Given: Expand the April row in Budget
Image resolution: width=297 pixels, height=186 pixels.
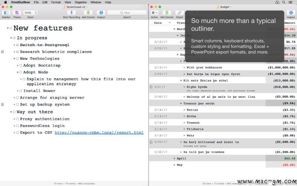Looking at the screenshot, I should pyautogui.click(x=174, y=158).
